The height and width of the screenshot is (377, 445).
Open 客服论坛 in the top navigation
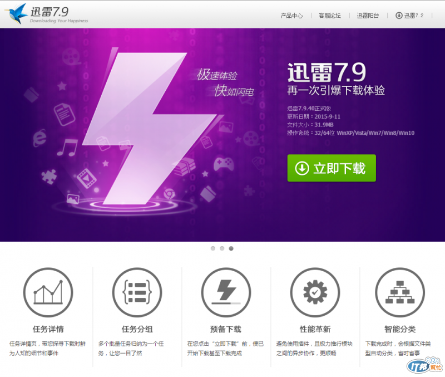[x=330, y=16]
